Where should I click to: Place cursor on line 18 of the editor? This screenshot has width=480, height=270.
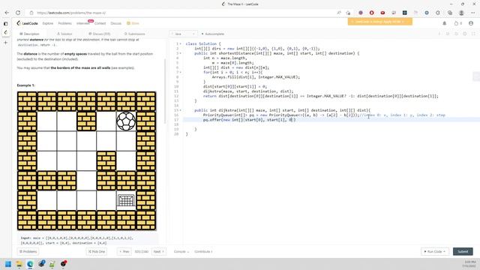coord(331,124)
